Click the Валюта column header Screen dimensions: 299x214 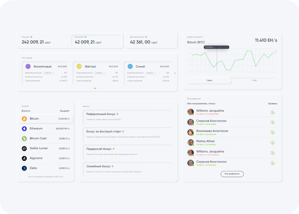coord(26,111)
